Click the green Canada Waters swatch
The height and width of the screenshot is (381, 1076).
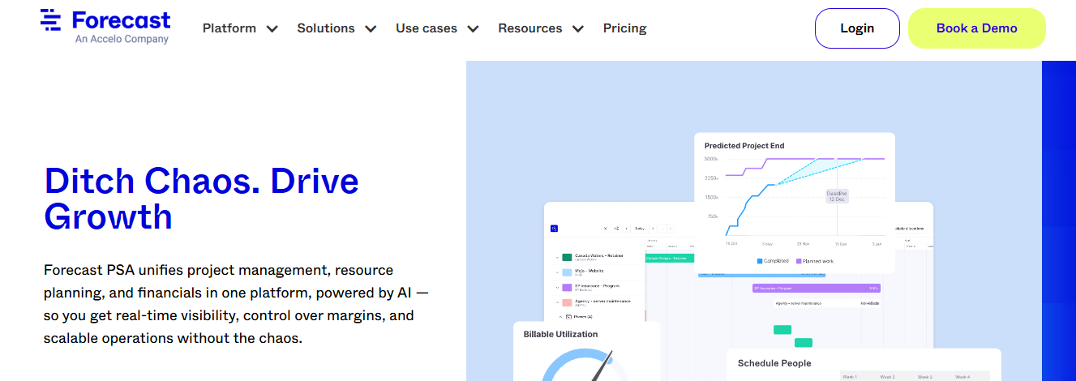tap(567, 258)
